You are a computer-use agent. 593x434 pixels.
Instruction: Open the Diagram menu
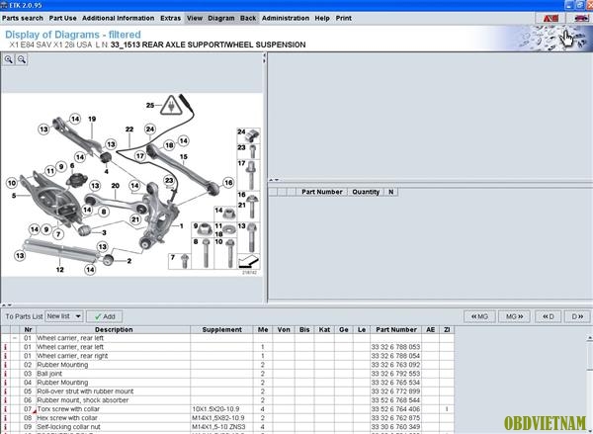click(221, 18)
